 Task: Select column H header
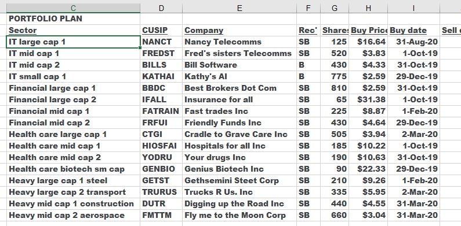pos(368,8)
